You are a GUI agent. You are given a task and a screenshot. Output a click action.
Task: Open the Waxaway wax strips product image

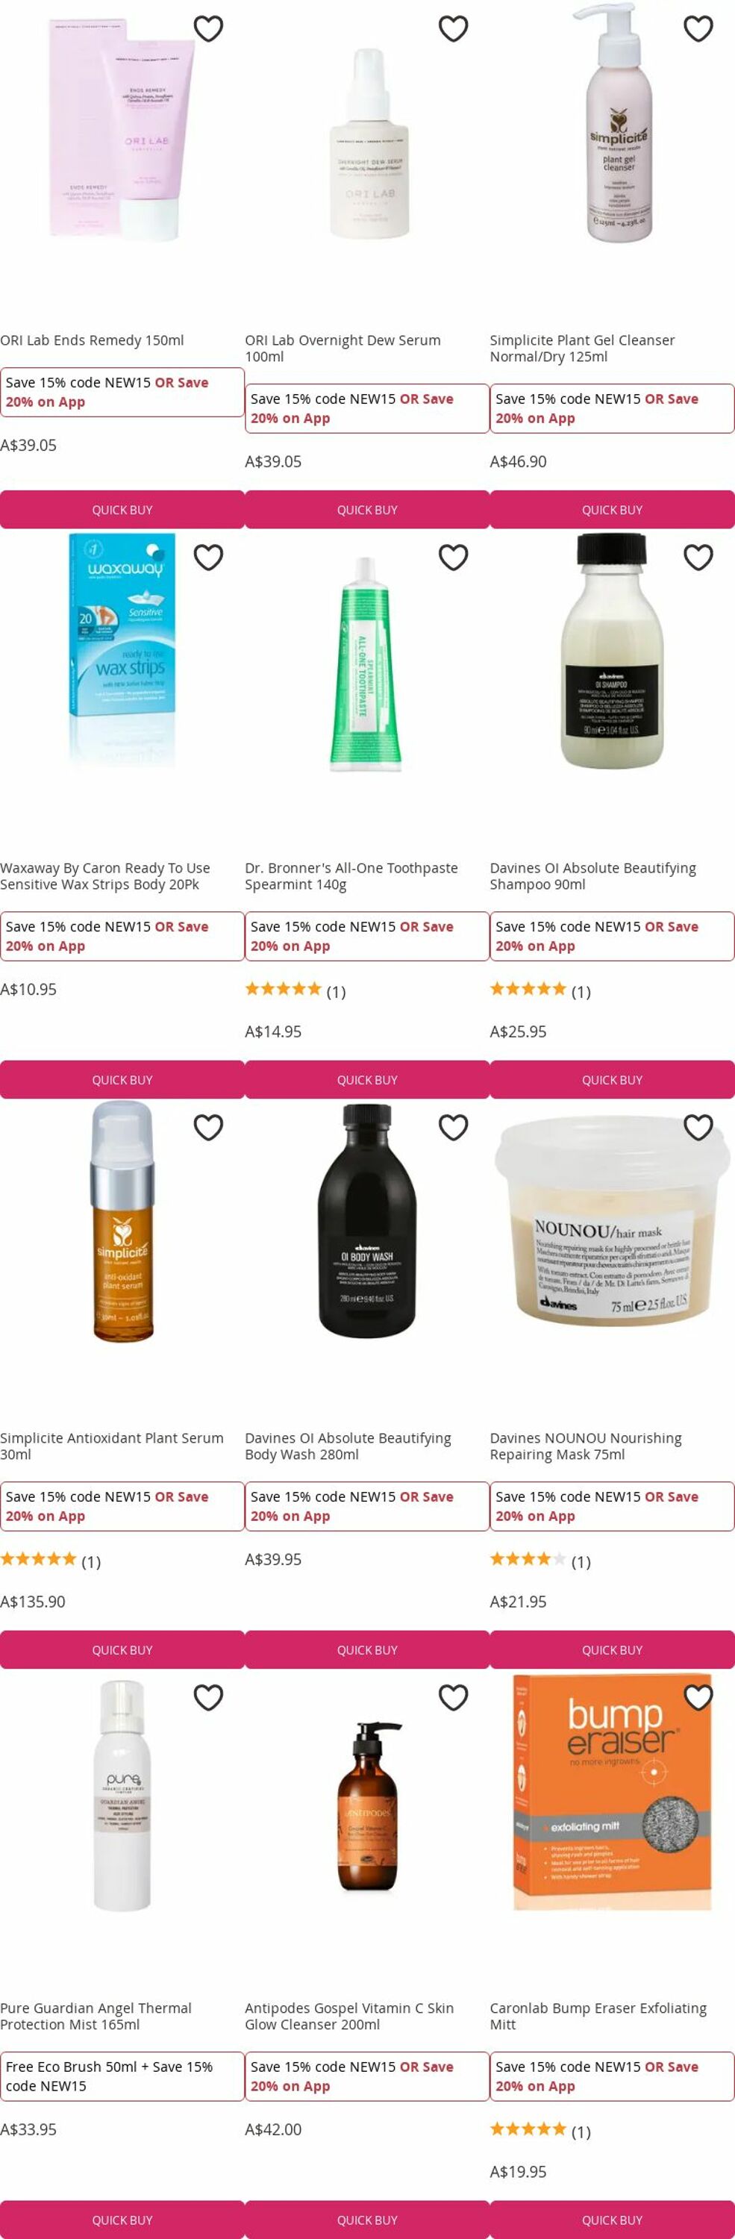(122, 652)
